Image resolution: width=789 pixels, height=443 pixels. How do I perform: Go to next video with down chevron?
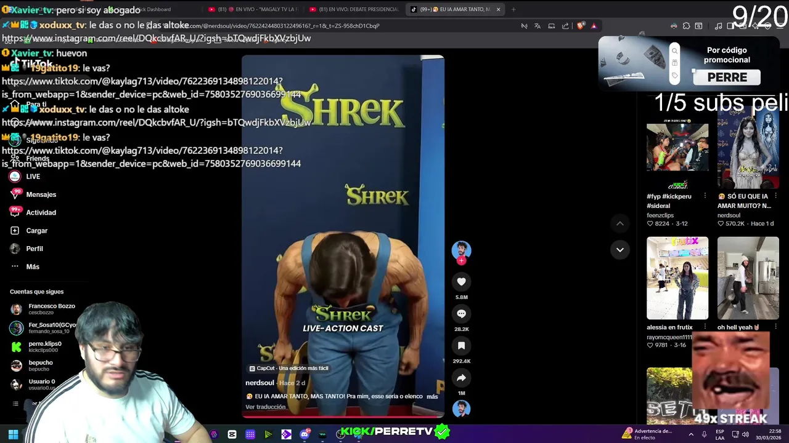[620, 250]
